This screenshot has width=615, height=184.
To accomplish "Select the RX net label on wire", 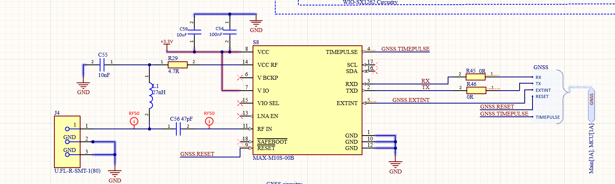I will [x=425, y=81].
